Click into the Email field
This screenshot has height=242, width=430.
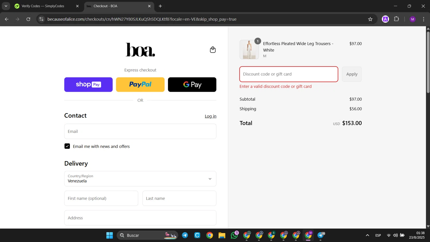pyautogui.click(x=140, y=131)
